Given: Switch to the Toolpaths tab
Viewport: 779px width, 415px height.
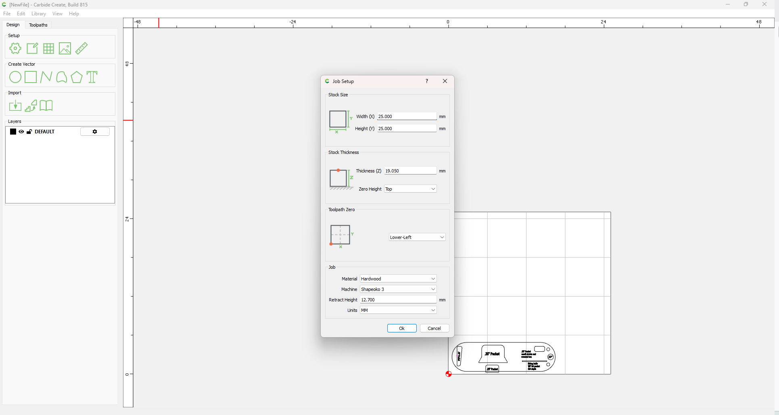Looking at the screenshot, I should coord(38,25).
